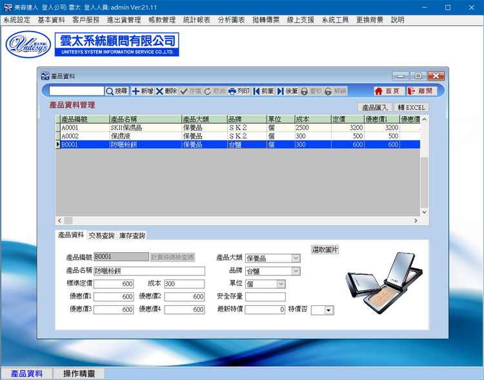
Task: Expand the 特價否 dropdown
Action: coord(328,310)
